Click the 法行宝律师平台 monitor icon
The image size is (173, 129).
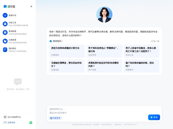point(5,117)
